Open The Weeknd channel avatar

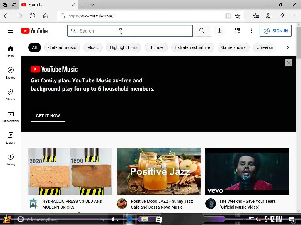coord(210,204)
